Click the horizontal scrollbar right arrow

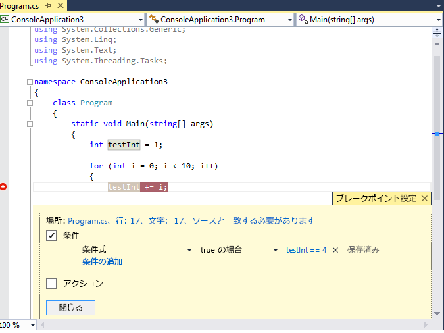tap(426, 325)
